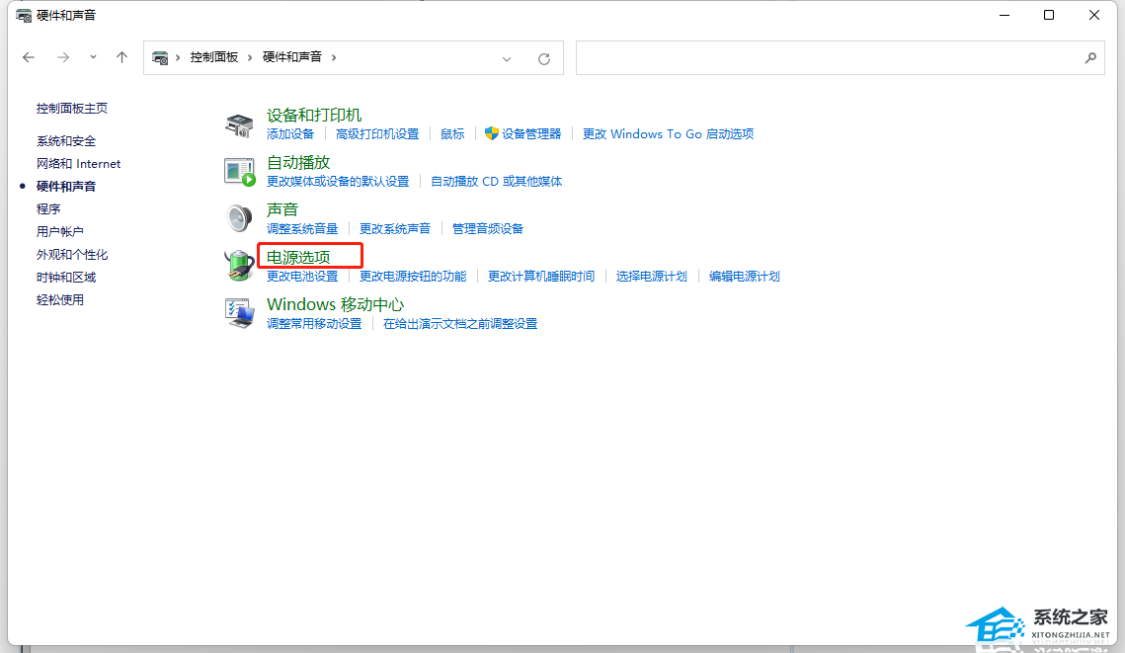1125x653 pixels.
Task: Click the 管理音频设备 link
Action: point(488,229)
